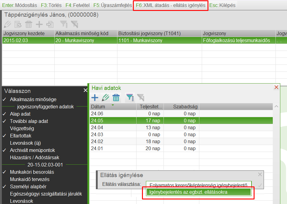Open filter in Havi adatok toolbar

(x=130, y=98)
